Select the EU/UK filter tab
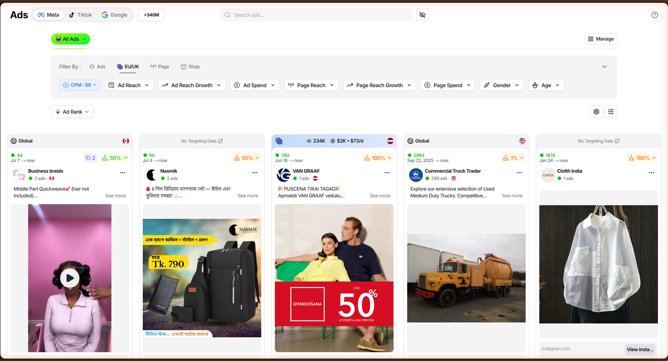The width and height of the screenshot is (668, 361). tap(128, 67)
